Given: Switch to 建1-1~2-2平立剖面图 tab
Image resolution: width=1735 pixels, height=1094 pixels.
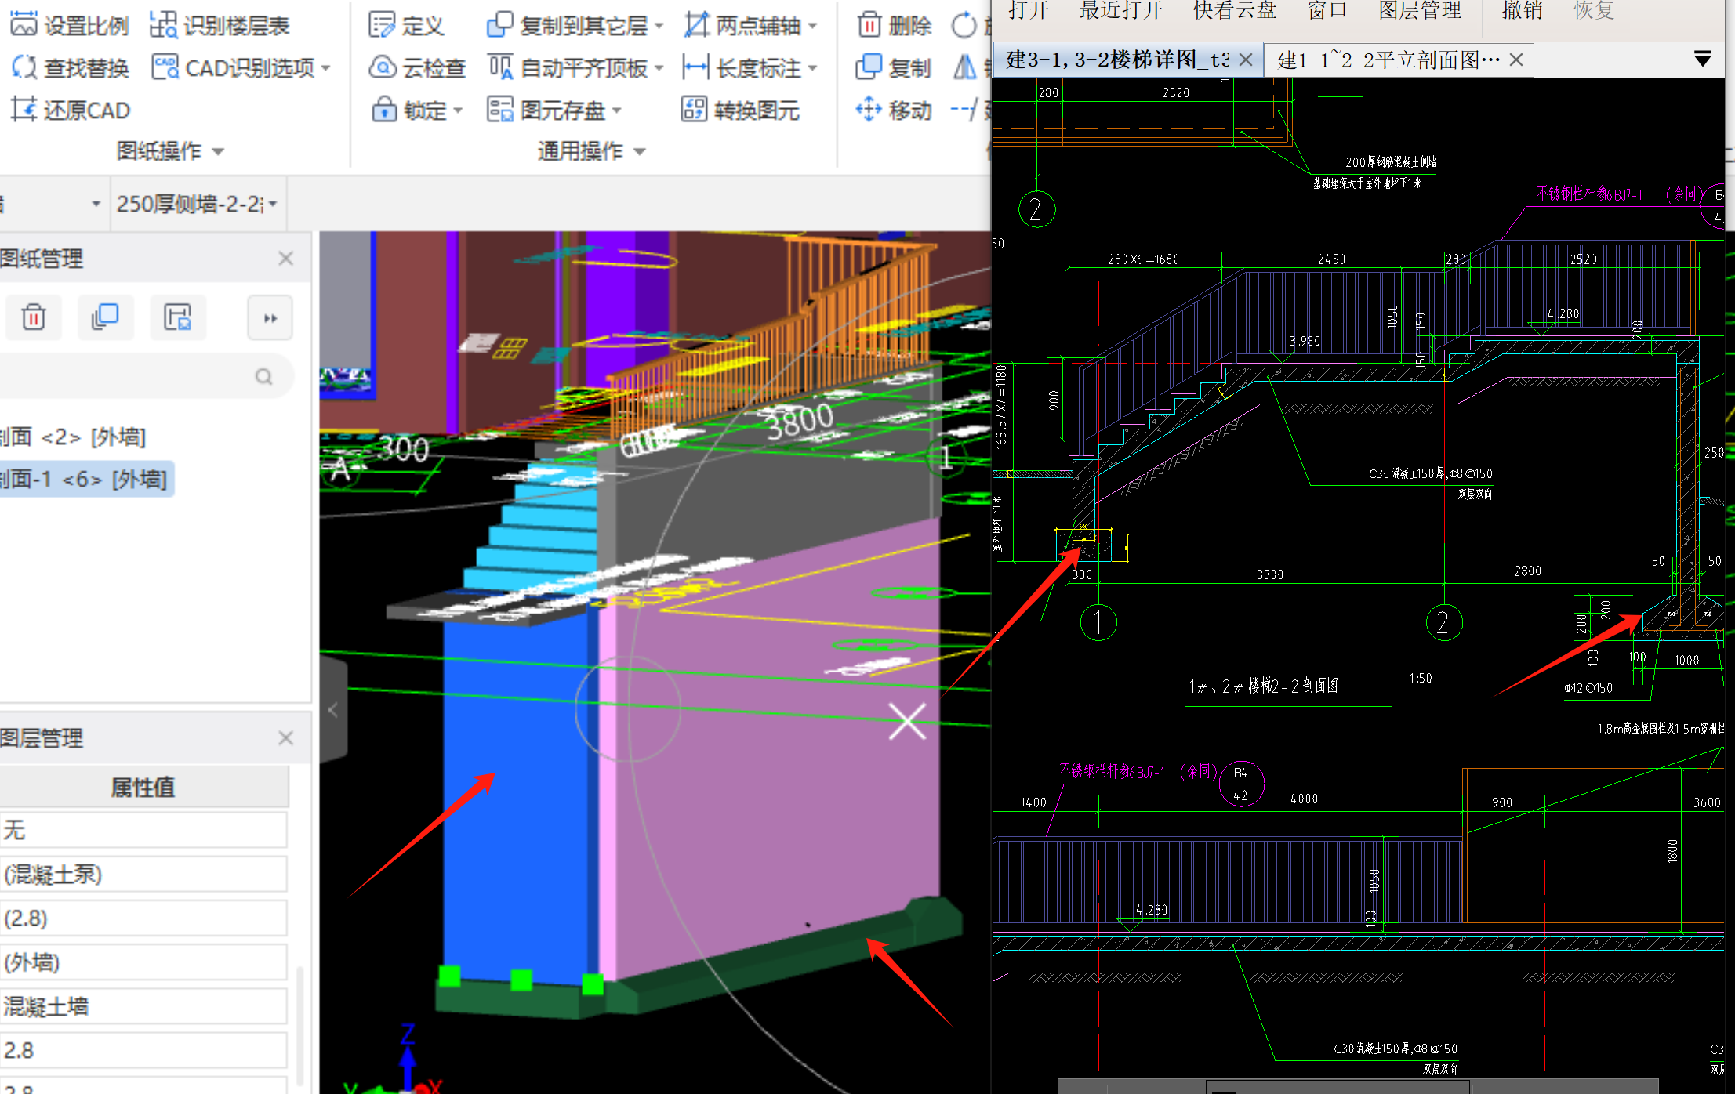Looking at the screenshot, I should (x=1388, y=60).
